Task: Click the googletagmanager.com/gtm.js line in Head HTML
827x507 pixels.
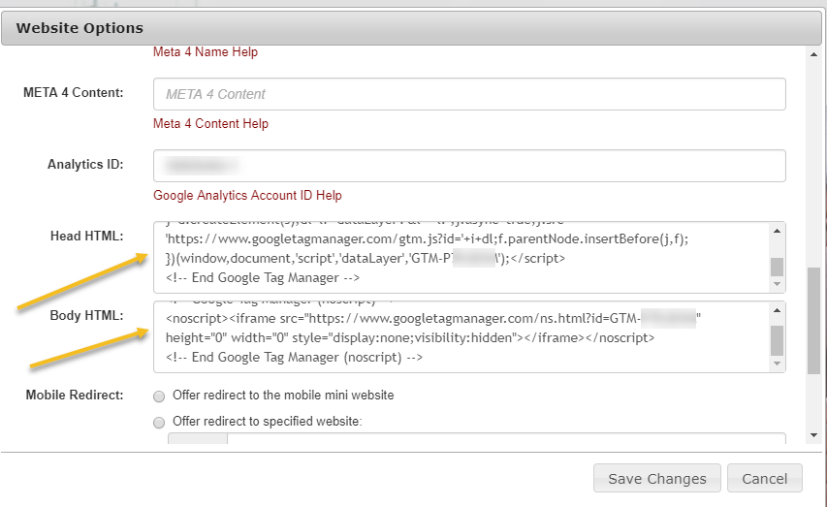Action: tap(427, 239)
